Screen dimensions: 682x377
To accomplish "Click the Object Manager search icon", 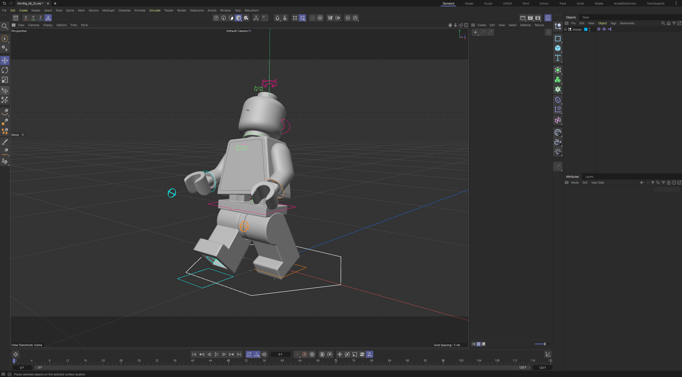I will [x=663, y=23].
